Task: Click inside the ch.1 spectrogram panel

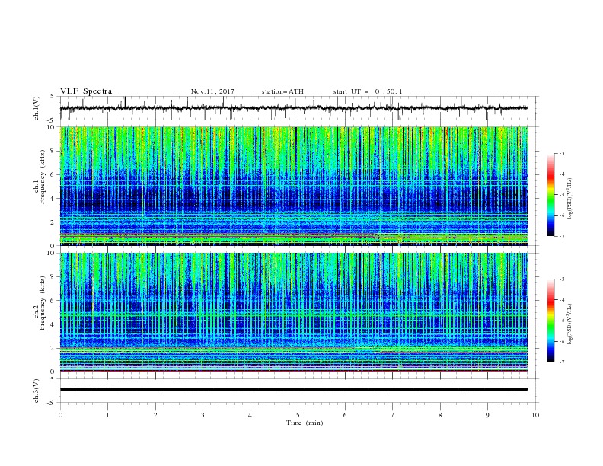Action: pyautogui.click(x=293, y=186)
